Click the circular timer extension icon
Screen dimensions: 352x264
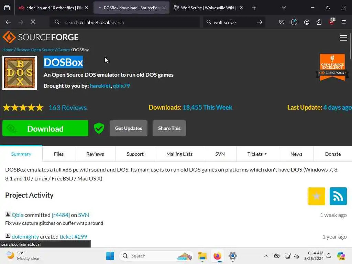(294, 22)
